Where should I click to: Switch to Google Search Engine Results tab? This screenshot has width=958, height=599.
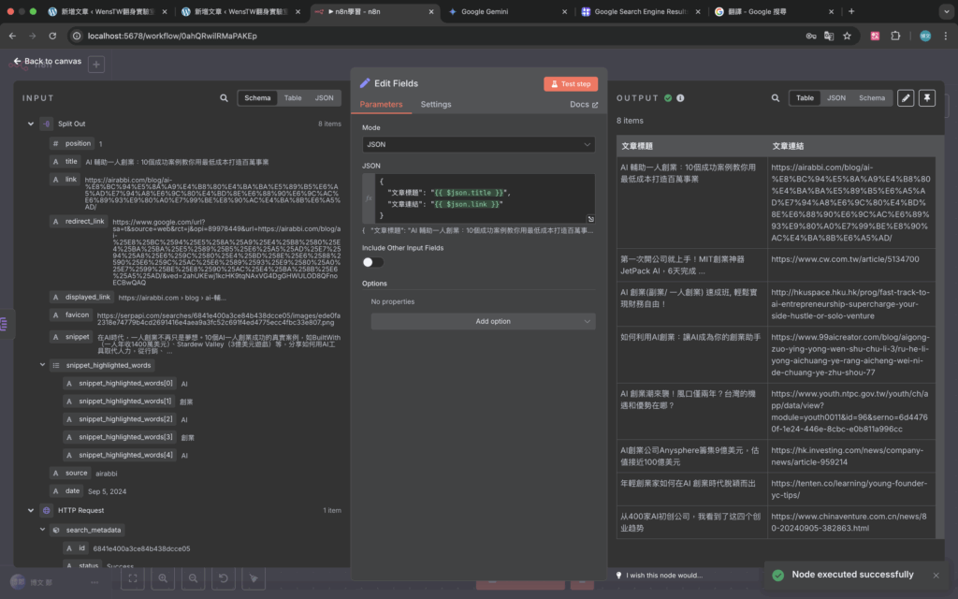point(640,11)
